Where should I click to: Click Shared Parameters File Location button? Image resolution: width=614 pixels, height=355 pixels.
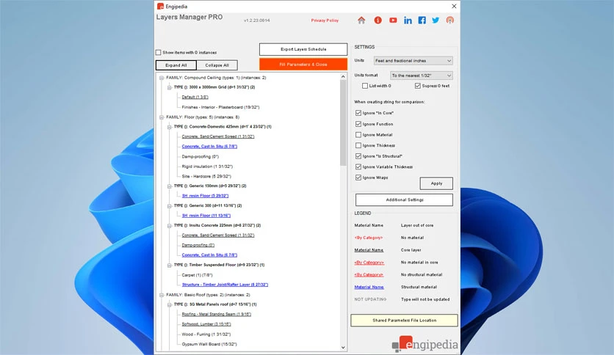(x=404, y=321)
